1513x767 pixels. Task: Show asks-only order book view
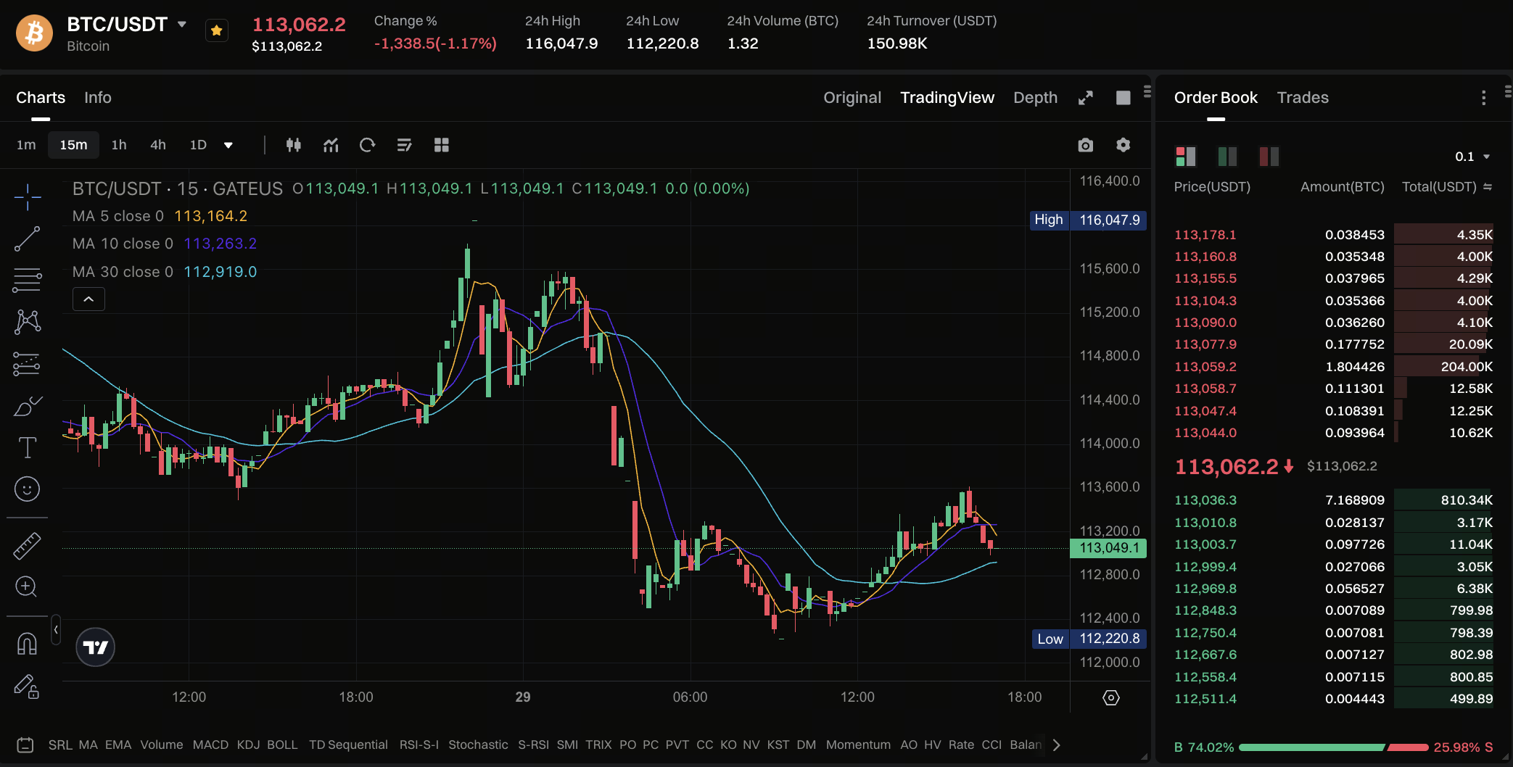1269,156
